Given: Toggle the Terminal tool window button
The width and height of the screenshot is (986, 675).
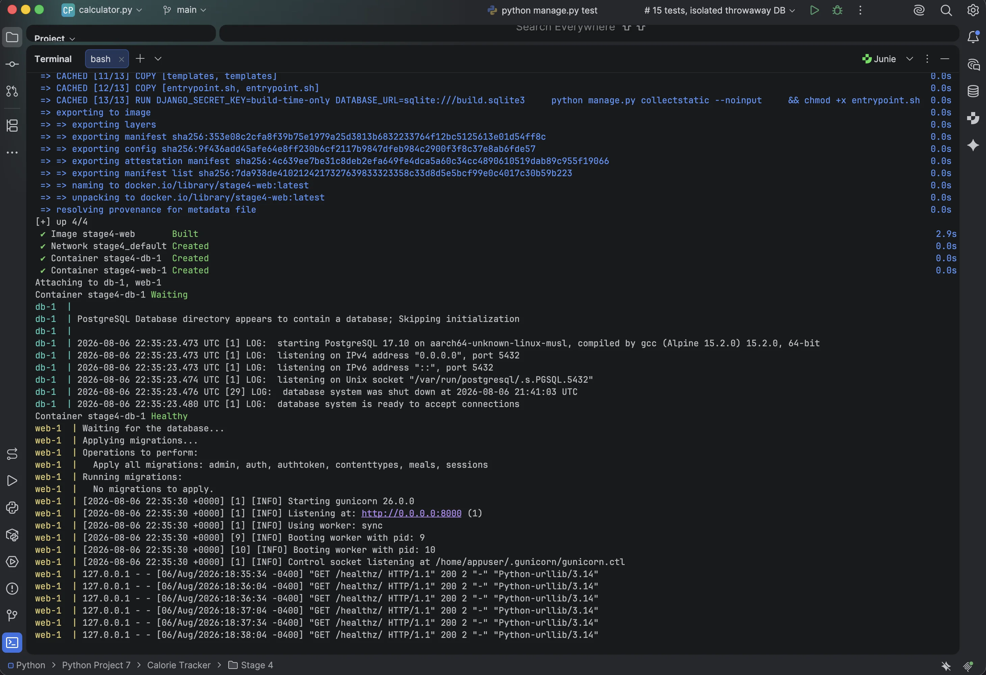Looking at the screenshot, I should click(12, 642).
